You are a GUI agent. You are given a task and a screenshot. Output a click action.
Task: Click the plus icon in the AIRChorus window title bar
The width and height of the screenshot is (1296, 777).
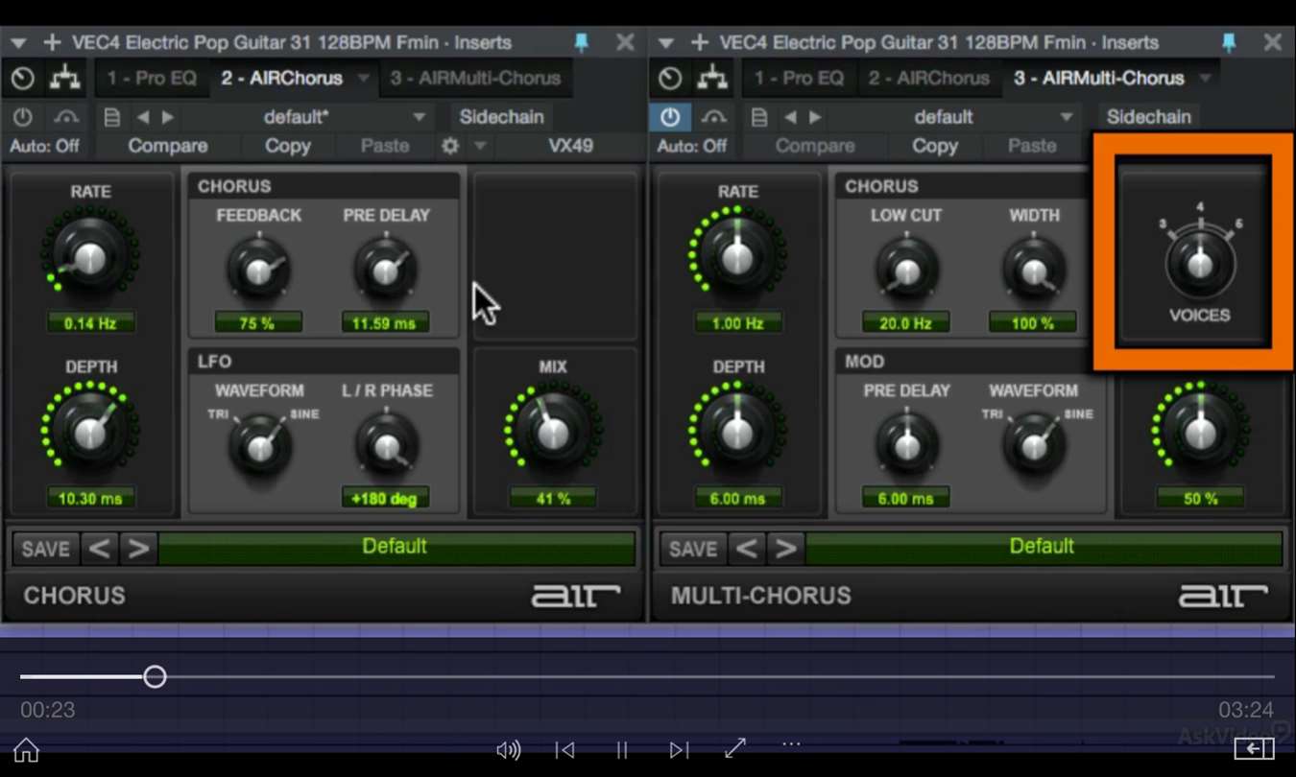[x=52, y=43]
